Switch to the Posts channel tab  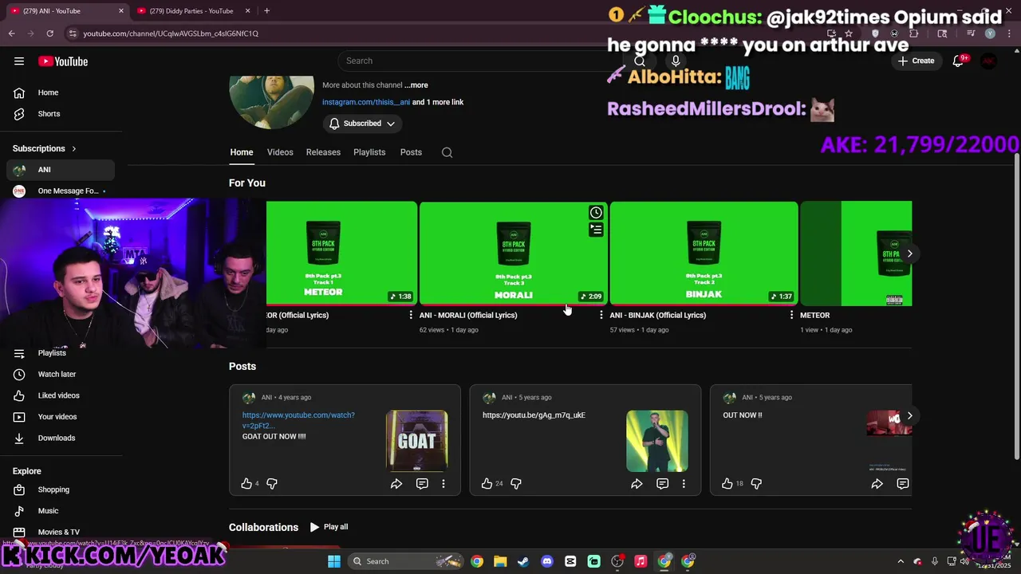click(411, 152)
